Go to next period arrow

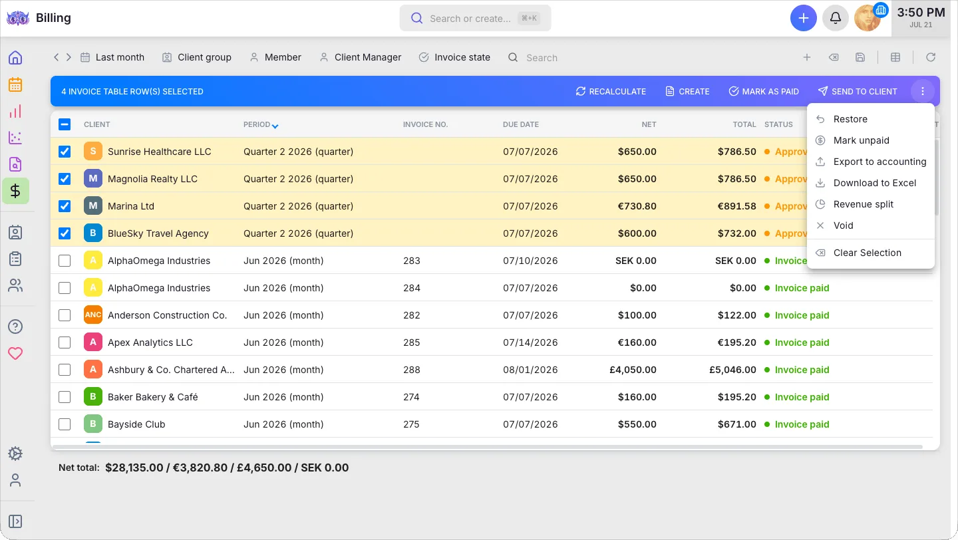coord(69,57)
